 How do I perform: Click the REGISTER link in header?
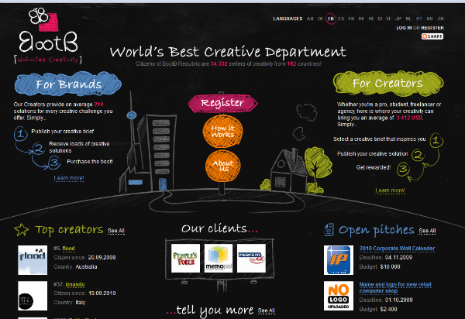point(432,28)
